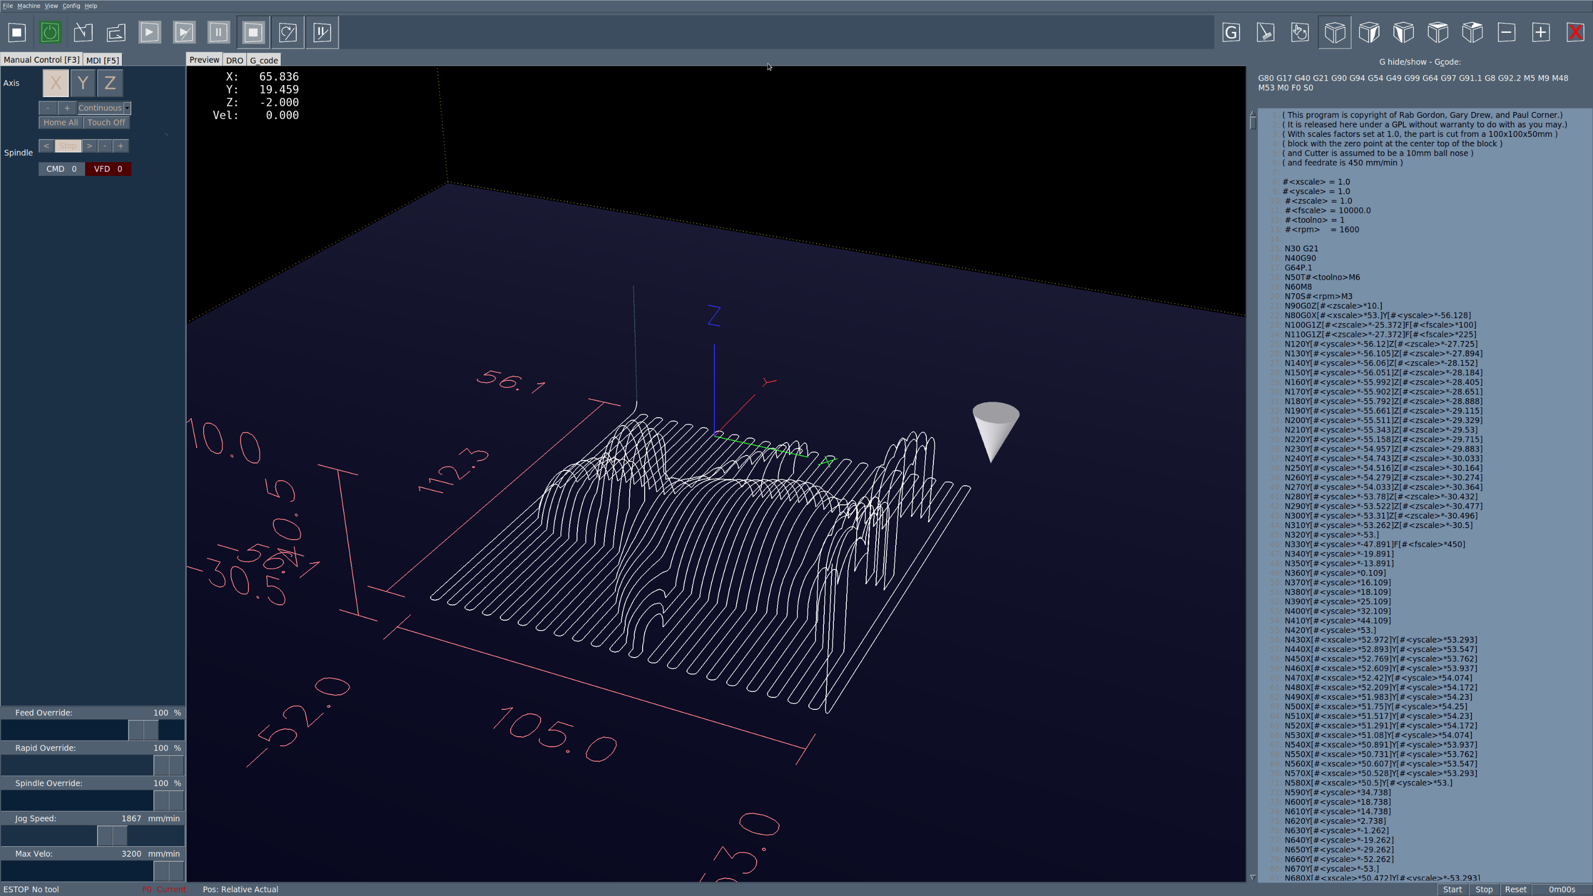Open the File menu
Screen dimensions: 1593x896
(x=7, y=5)
